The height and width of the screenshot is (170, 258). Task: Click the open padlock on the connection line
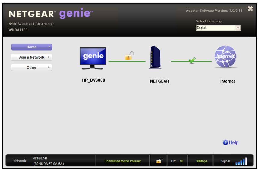pyautogui.click(x=129, y=56)
